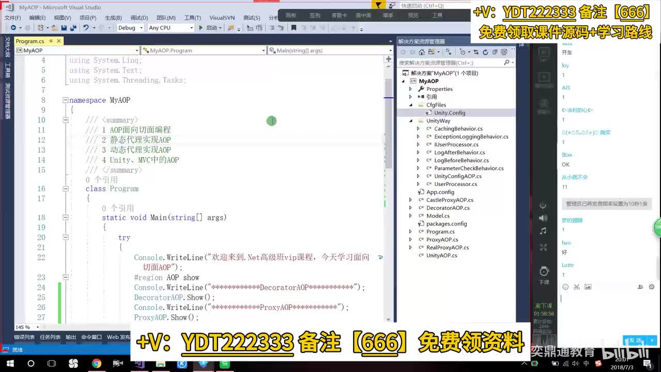This screenshot has height=372, width=661.
Task: Expand the CastleProxyAOP.cs node
Action: point(411,200)
